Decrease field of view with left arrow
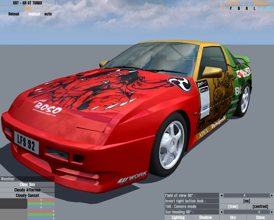This screenshot has width=274, height=220. 221,195
